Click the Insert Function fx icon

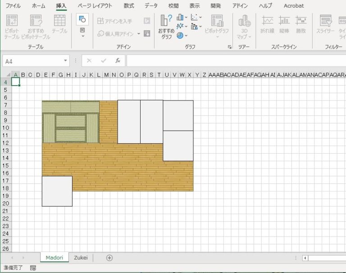[x=118, y=60]
